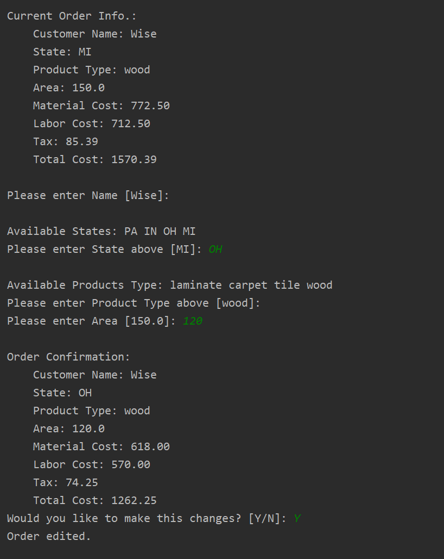Viewport: 444px width, 559px height.
Task: Select the 'Material Cost: 772.50' text
Action: pyautogui.click(x=102, y=105)
